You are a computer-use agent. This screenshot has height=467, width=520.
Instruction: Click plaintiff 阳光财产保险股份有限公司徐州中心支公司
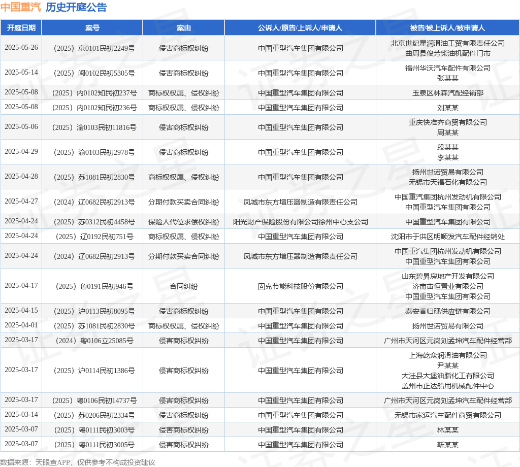tap(300, 222)
